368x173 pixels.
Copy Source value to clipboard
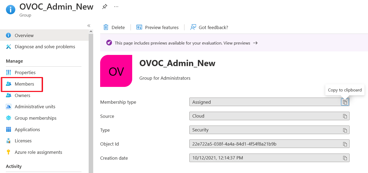click(x=345, y=116)
